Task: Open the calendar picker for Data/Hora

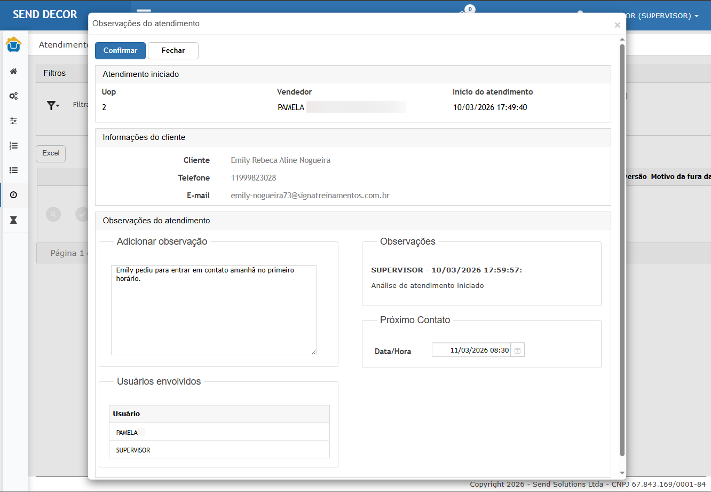Action: pyautogui.click(x=517, y=350)
